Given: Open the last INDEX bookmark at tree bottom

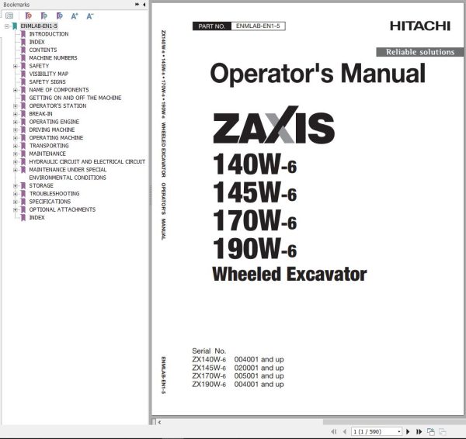Looking at the screenshot, I should [37, 218].
